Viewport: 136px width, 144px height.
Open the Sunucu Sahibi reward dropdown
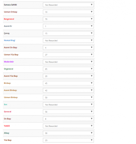[68, 5]
